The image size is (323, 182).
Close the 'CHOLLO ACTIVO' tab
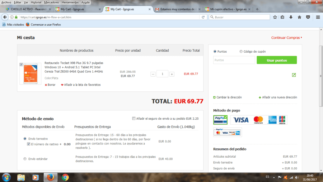(50, 9)
